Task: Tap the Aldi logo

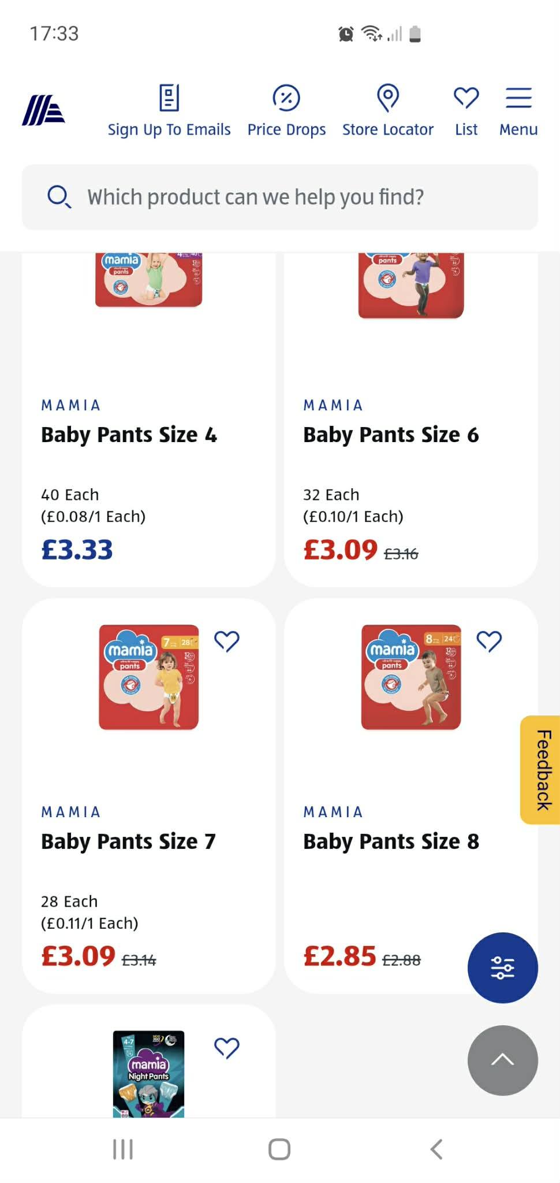Action: 43,110
